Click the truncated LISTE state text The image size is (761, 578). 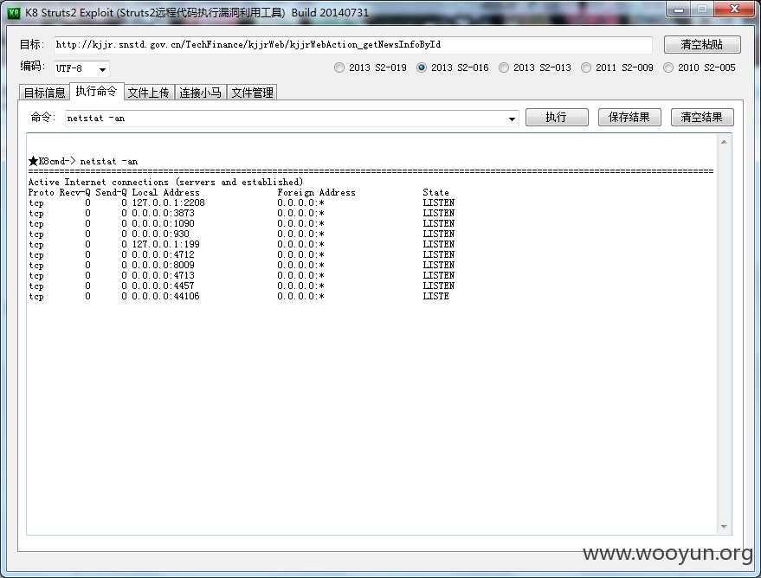[435, 296]
